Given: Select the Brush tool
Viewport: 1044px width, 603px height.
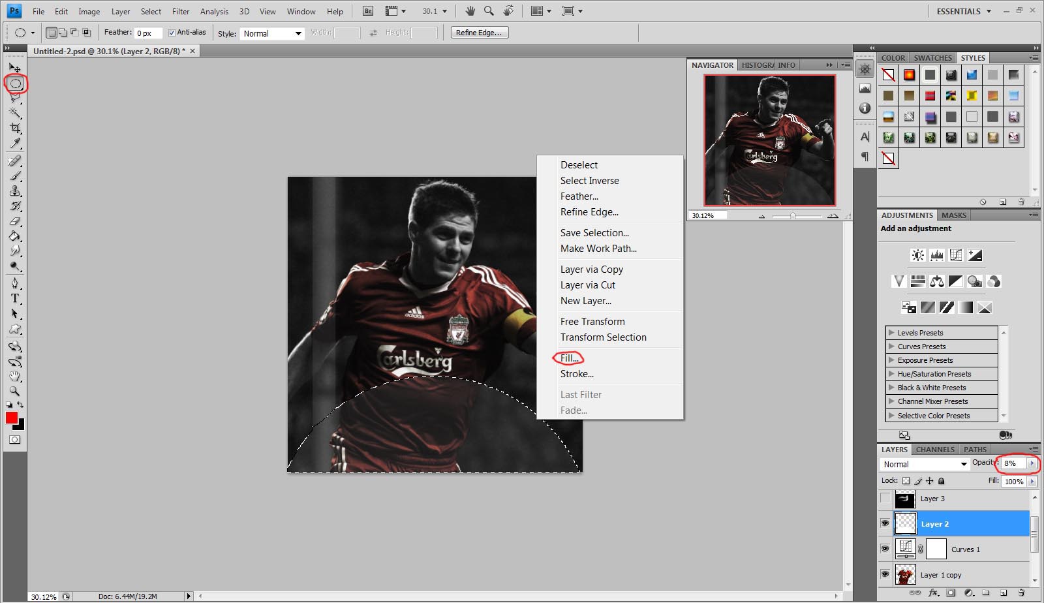Looking at the screenshot, I should click(14, 176).
